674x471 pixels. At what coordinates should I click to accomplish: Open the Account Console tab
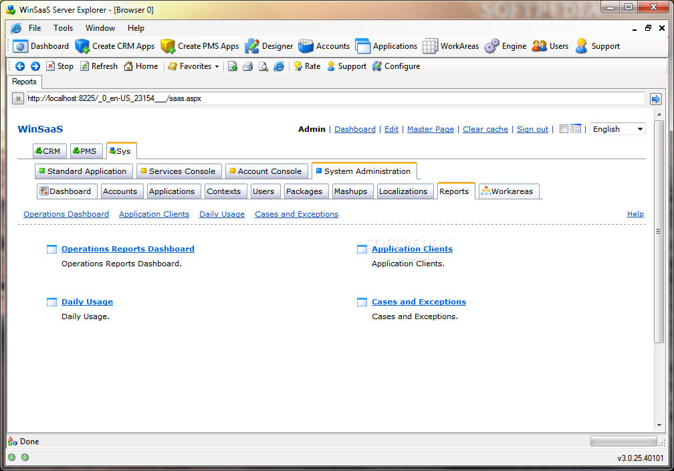pos(267,171)
